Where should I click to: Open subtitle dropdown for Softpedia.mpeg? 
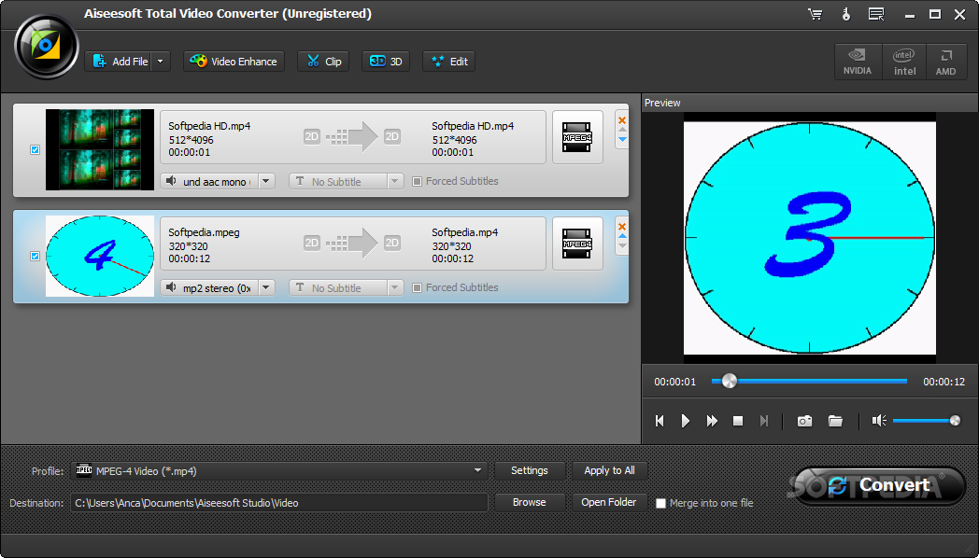click(394, 288)
